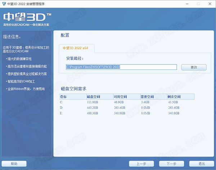Select the C: drive row label

click(x=61, y=102)
